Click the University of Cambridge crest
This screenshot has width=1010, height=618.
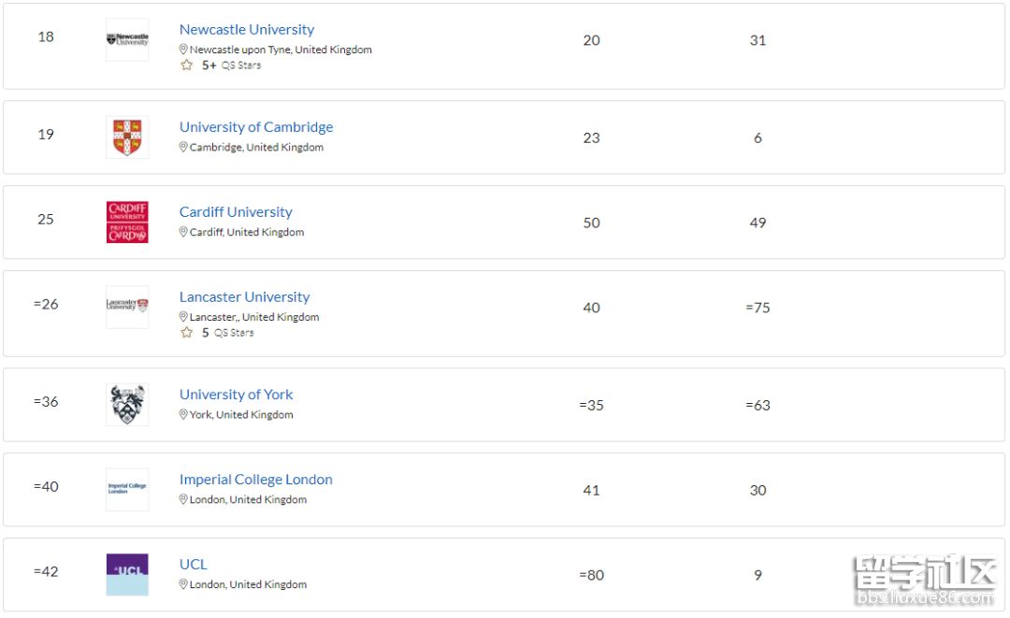coord(127,137)
